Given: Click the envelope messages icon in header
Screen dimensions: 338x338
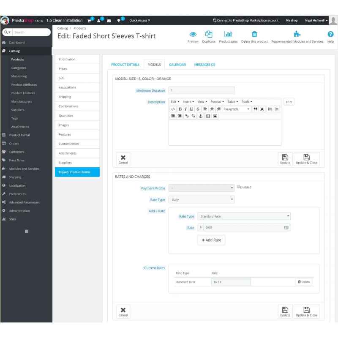Looking at the screenshot, I should point(109,21).
